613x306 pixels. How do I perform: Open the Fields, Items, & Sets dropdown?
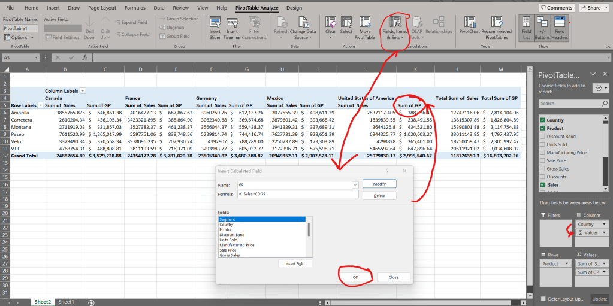point(394,27)
